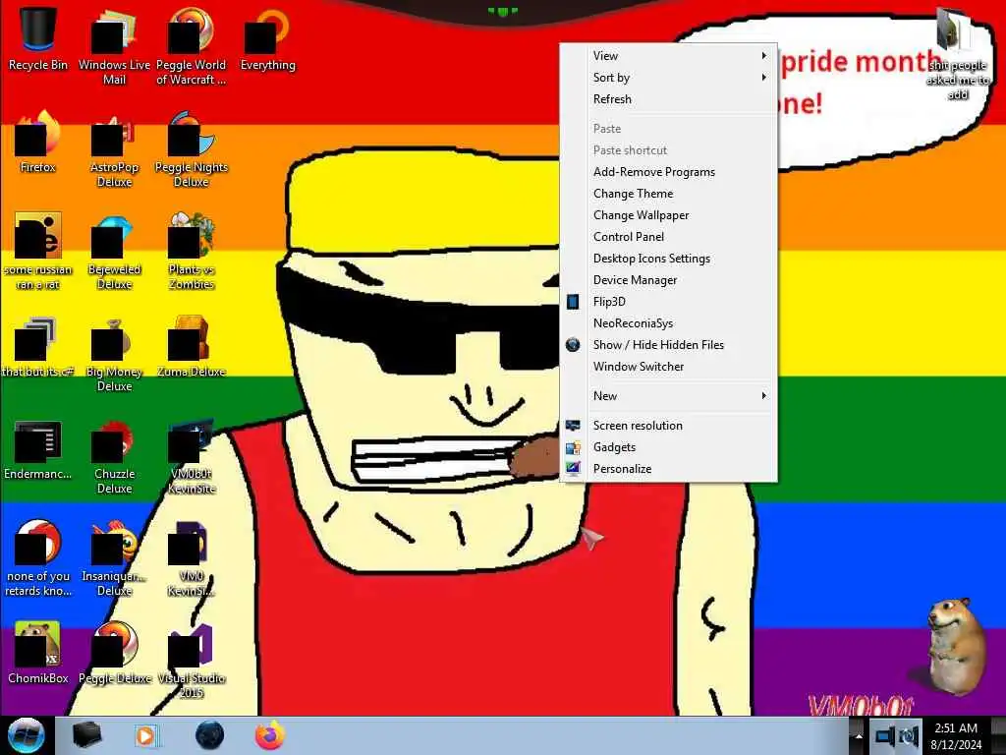Screen dimensions: 1006x755
Task: Select the Visual Studio 2015 icon
Action: pyautogui.click(x=192, y=661)
